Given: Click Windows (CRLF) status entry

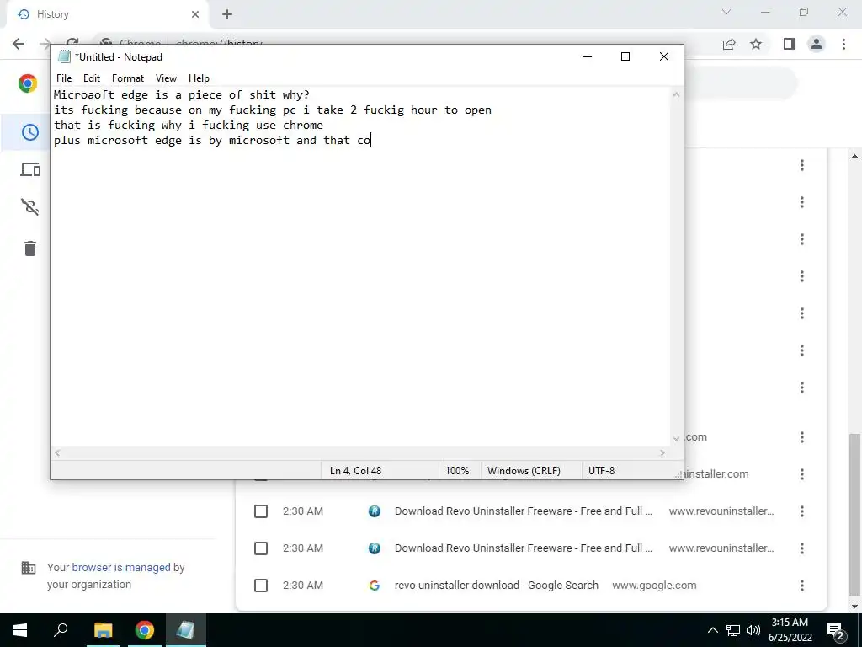Looking at the screenshot, I should (x=524, y=471).
